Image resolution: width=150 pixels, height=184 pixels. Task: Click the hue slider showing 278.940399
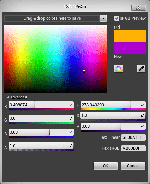coord(113,105)
